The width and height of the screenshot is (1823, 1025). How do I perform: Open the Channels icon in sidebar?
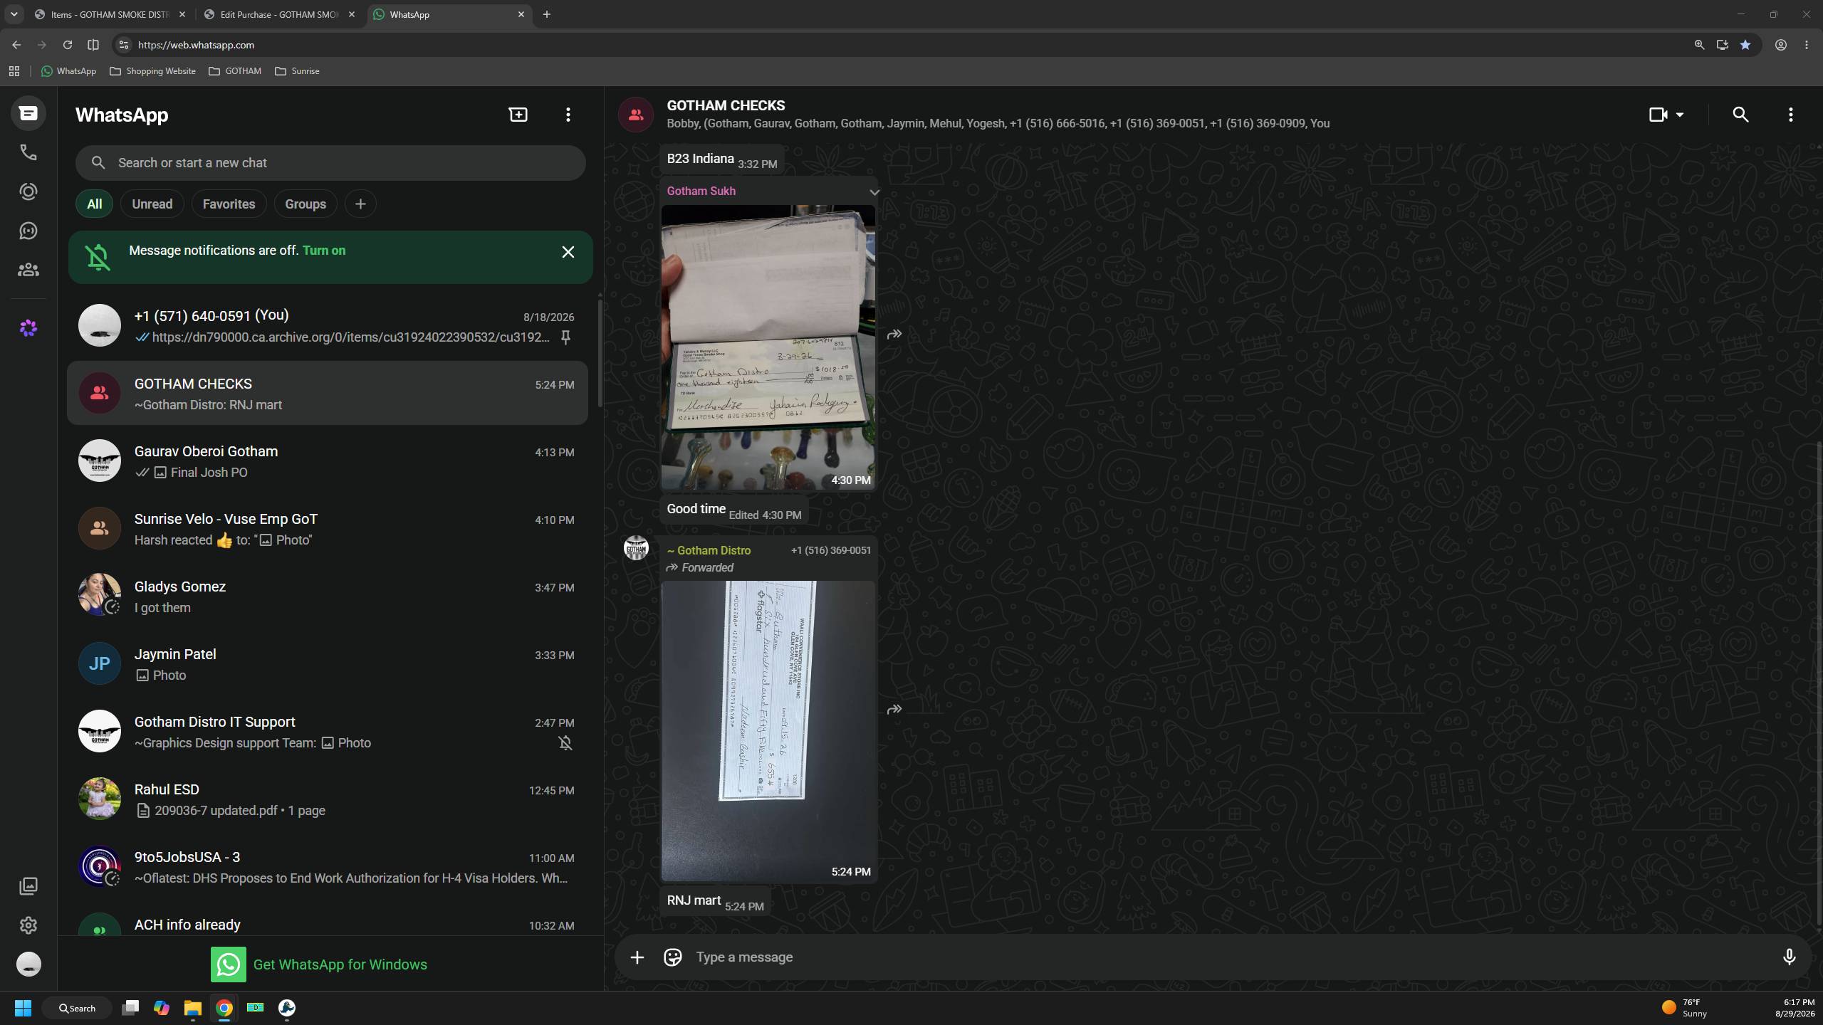(x=28, y=231)
